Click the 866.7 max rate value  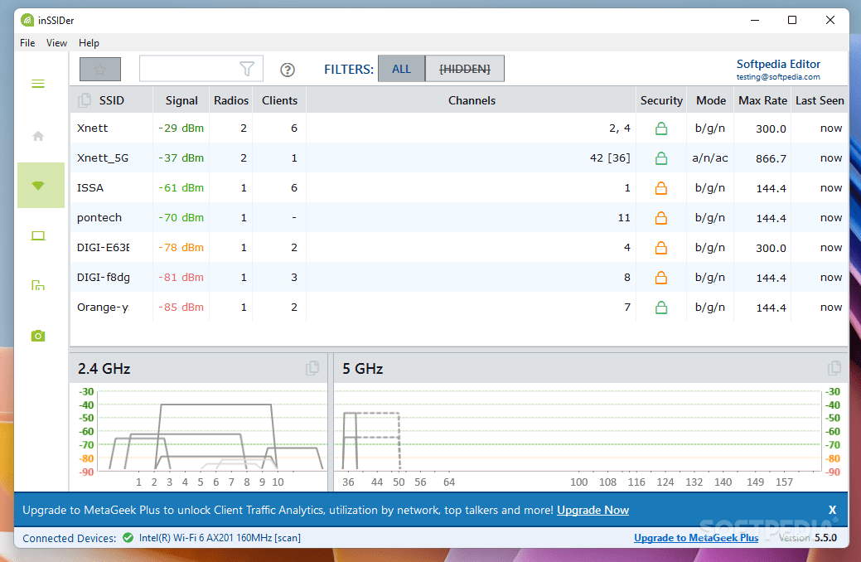pyautogui.click(x=771, y=159)
